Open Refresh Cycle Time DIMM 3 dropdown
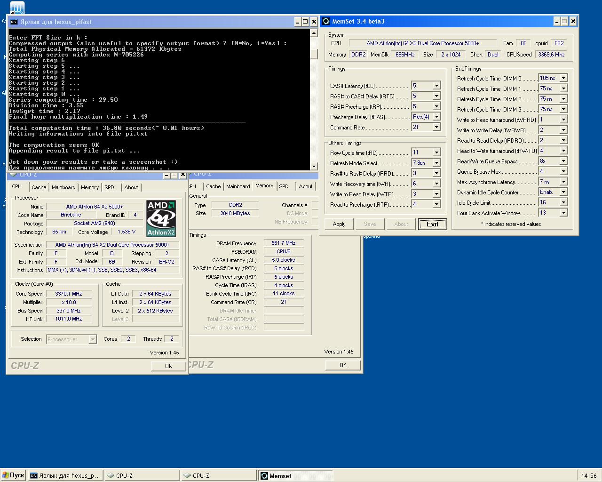Image resolution: width=602 pixels, height=482 pixels. (x=563, y=109)
